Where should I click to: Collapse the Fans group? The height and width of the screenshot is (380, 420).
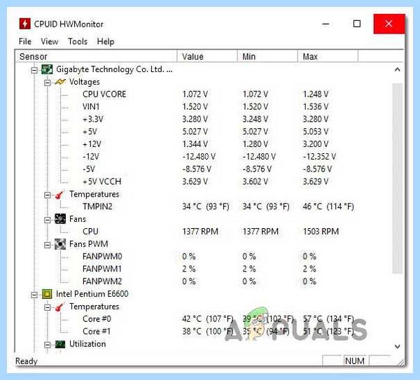click(47, 220)
